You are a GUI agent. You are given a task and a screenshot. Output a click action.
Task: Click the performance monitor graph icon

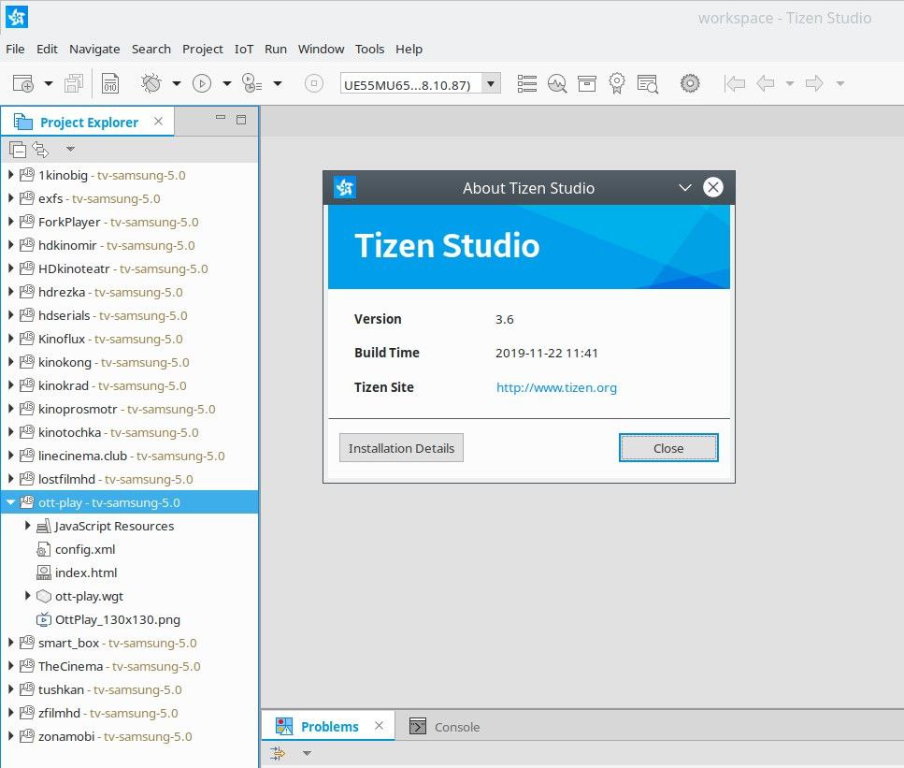pyautogui.click(x=557, y=83)
